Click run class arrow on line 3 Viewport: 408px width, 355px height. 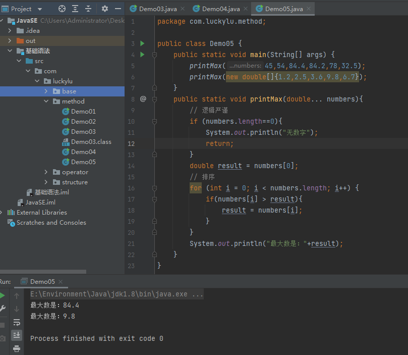click(142, 44)
